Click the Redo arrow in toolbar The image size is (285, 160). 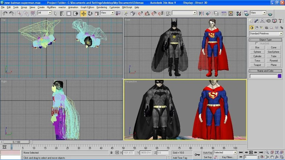tap(11, 13)
